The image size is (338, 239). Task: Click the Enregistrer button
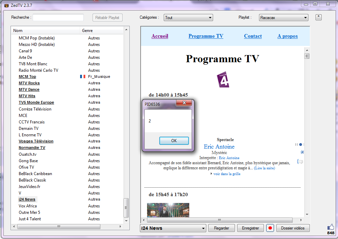click(250, 228)
